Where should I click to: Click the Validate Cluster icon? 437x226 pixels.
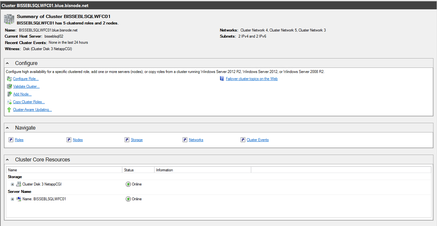coord(9,86)
